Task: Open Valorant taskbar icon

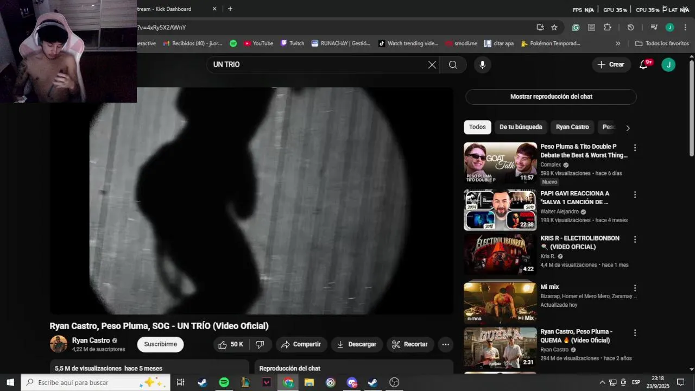Action: click(x=267, y=382)
